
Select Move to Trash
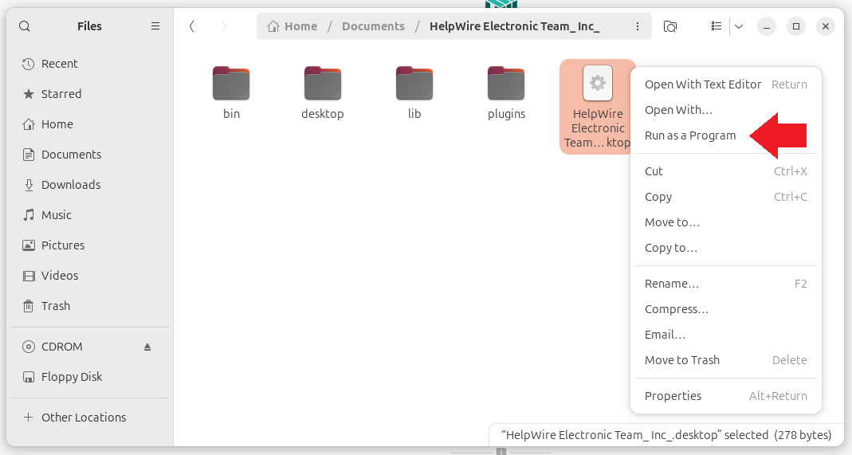726,360
